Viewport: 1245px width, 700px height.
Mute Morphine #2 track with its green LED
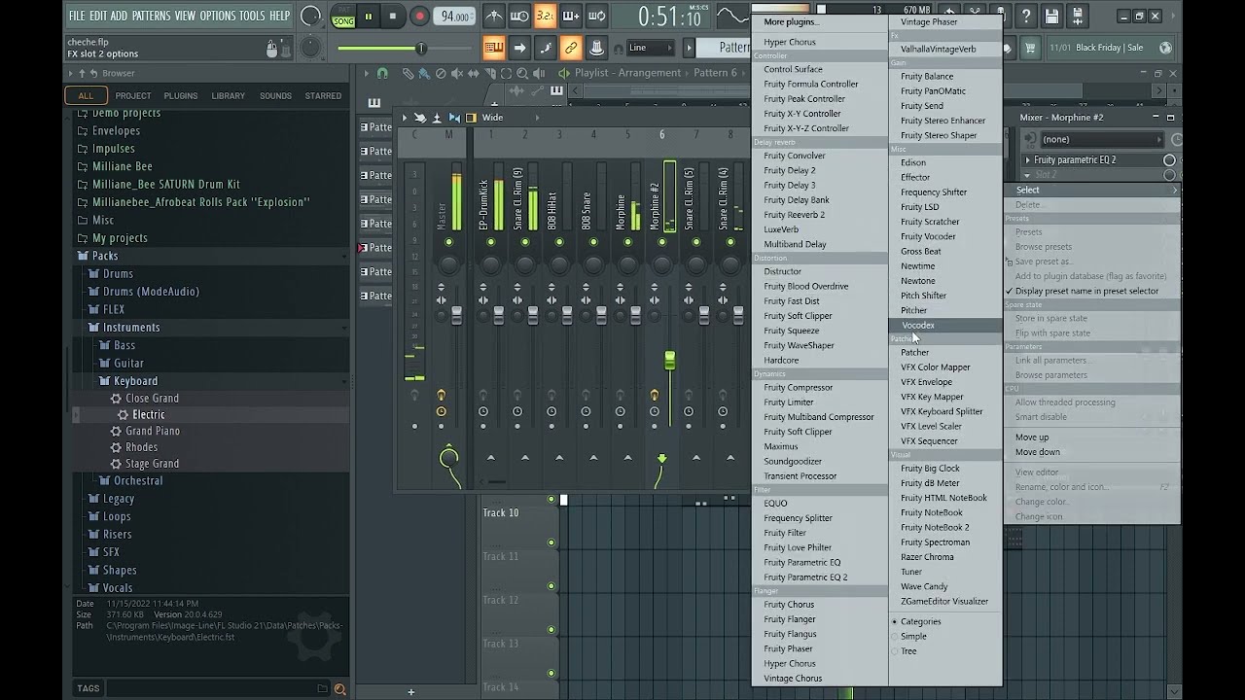tap(662, 242)
